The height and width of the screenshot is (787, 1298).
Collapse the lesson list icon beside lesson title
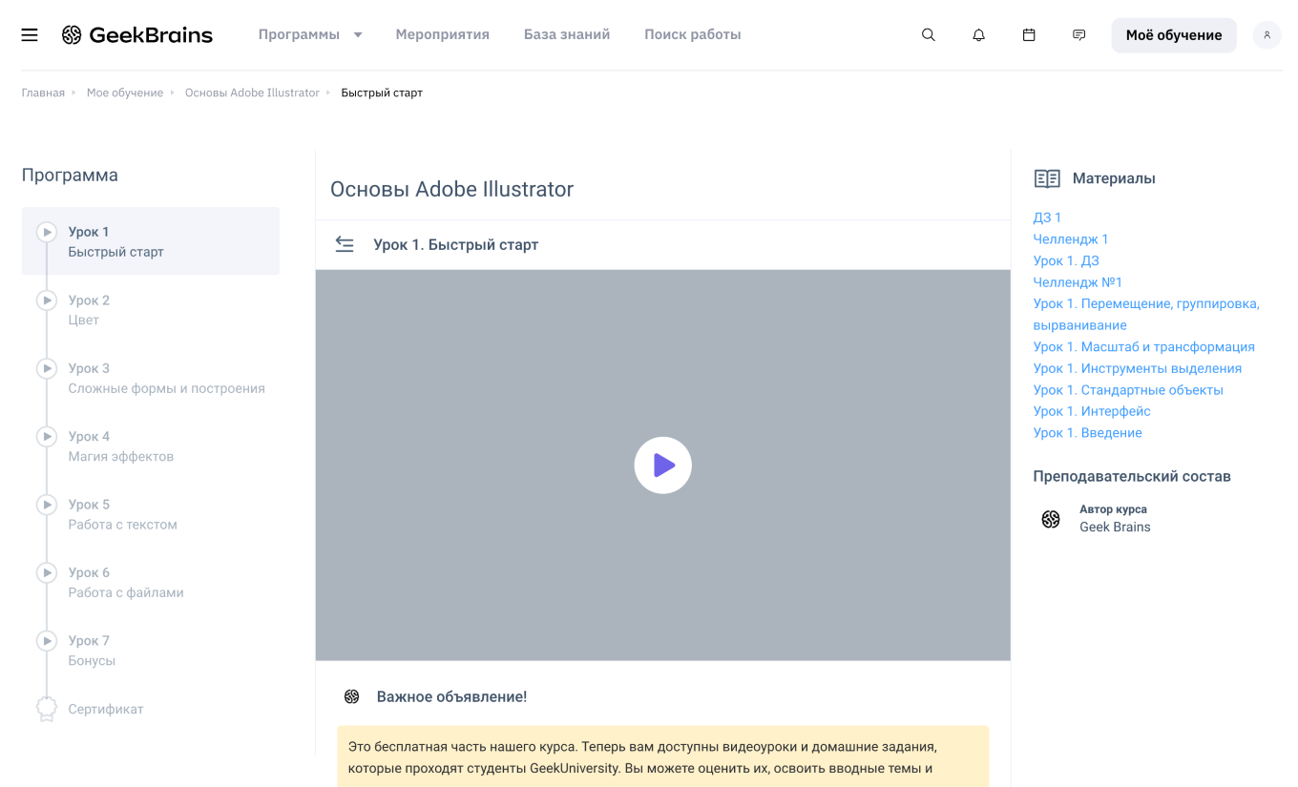(x=345, y=245)
